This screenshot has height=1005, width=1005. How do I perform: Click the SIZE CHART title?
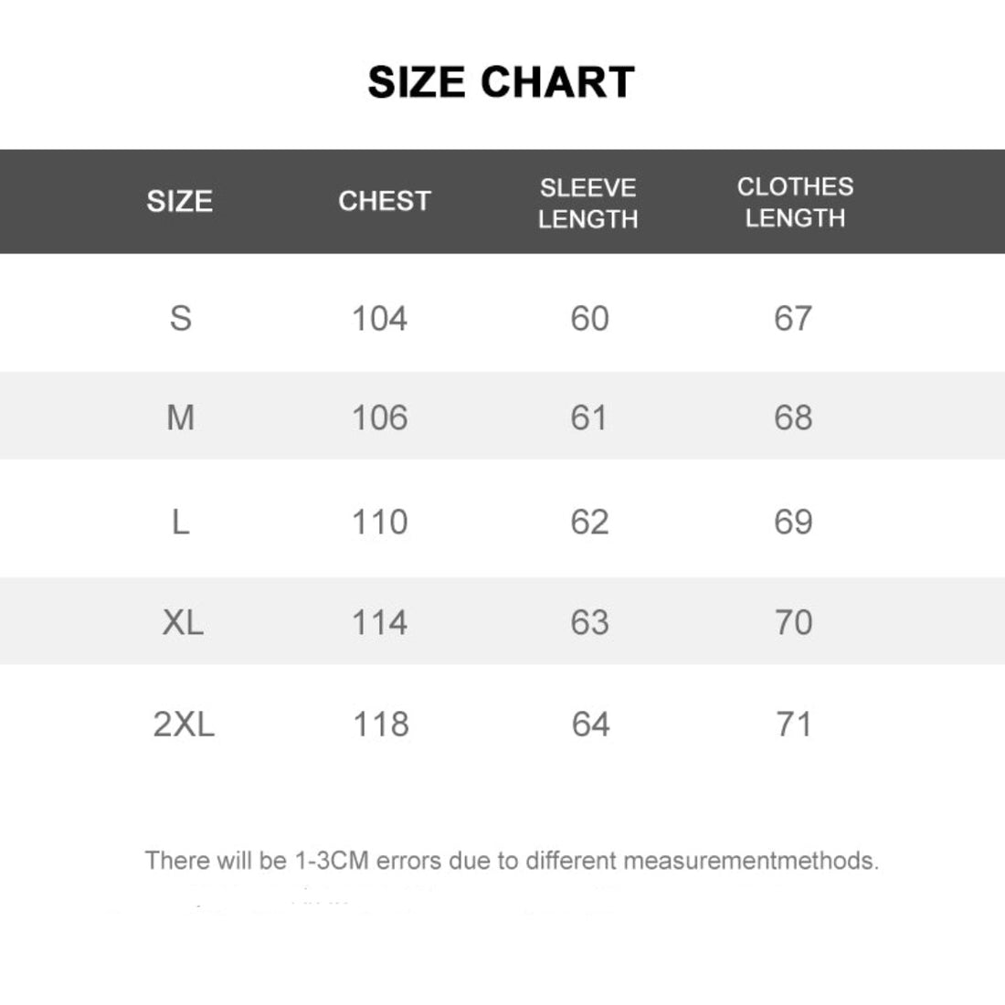coord(501,82)
